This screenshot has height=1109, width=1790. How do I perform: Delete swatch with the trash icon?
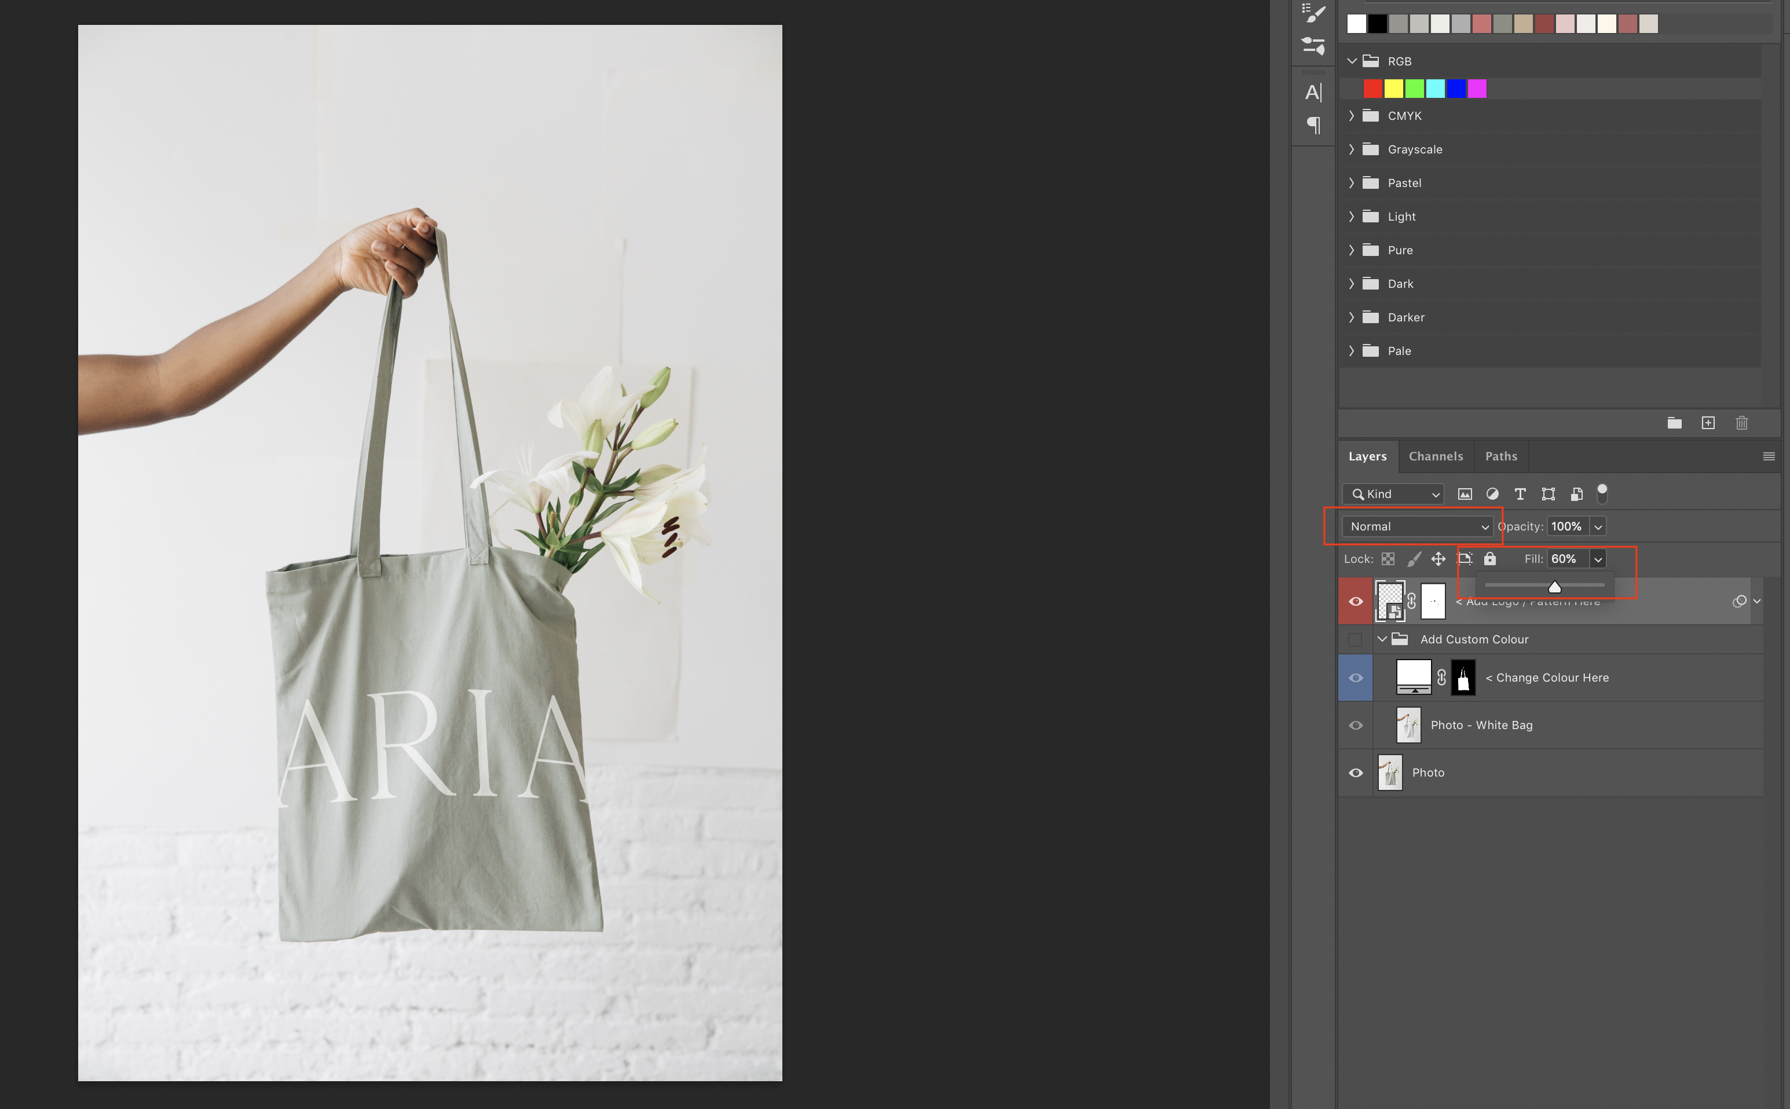[1741, 423]
